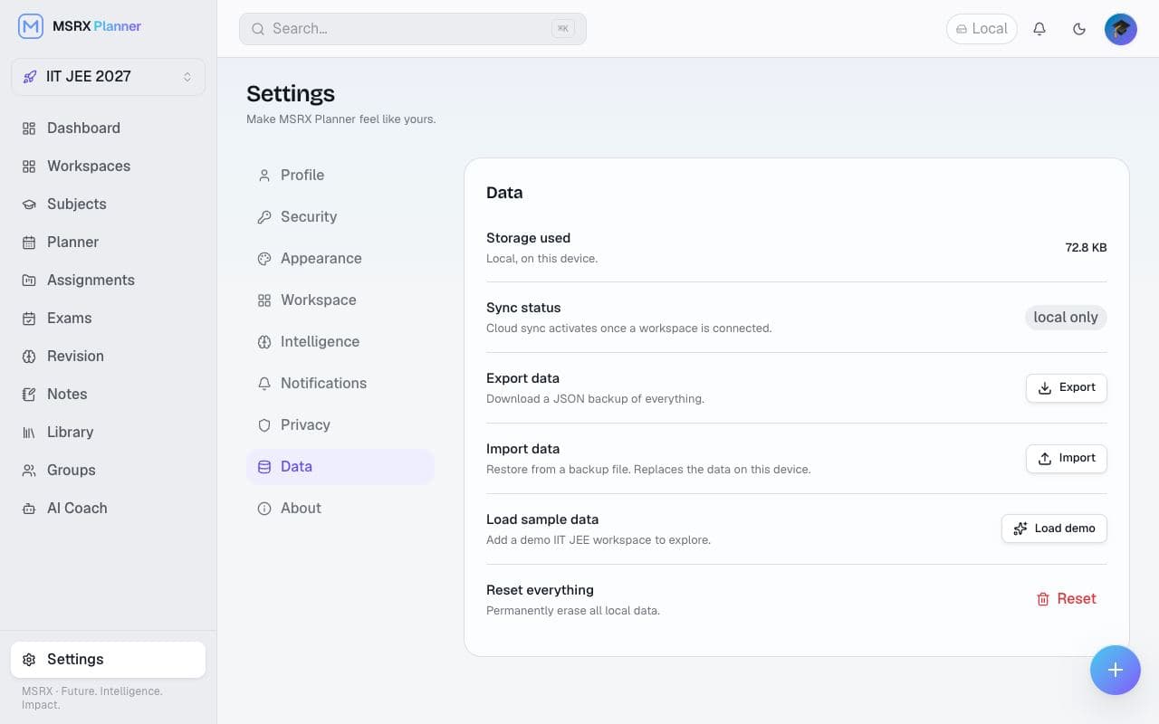The width and height of the screenshot is (1159, 724).
Task: Select the Intelligence settings tab
Action: click(x=340, y=341)
